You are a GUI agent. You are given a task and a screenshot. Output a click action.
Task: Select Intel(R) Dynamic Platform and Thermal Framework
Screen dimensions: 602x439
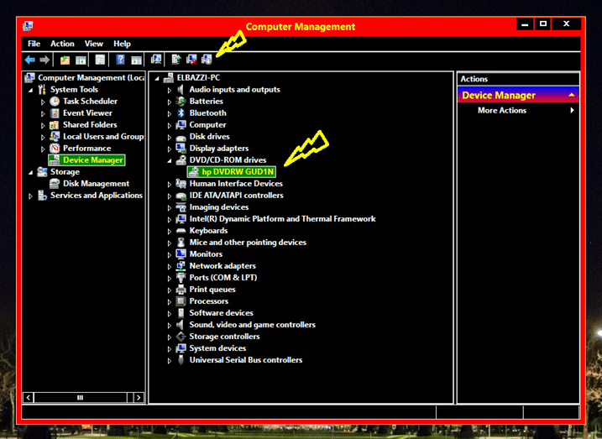(282, 219)
